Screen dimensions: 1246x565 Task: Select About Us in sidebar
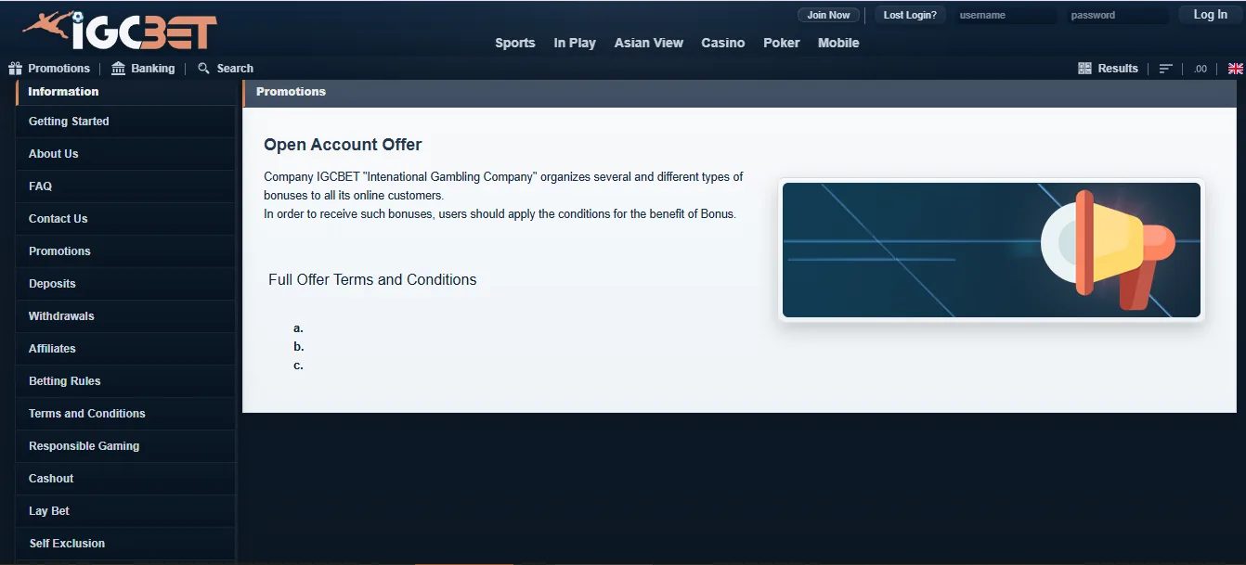[x=125, y=154]
